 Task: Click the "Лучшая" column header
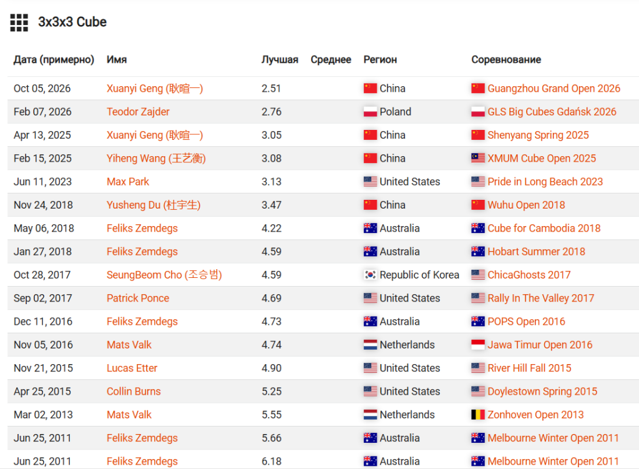click(280, 59)
